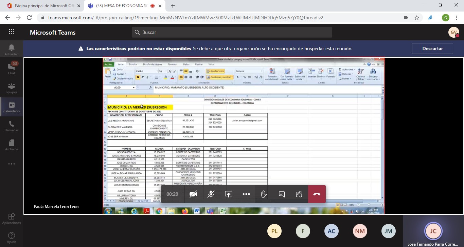The height and width of the screenshot is (247, 464).
Task: Show the meeting conversation panel
Action: pyautogui.click(x=282, y=194)
